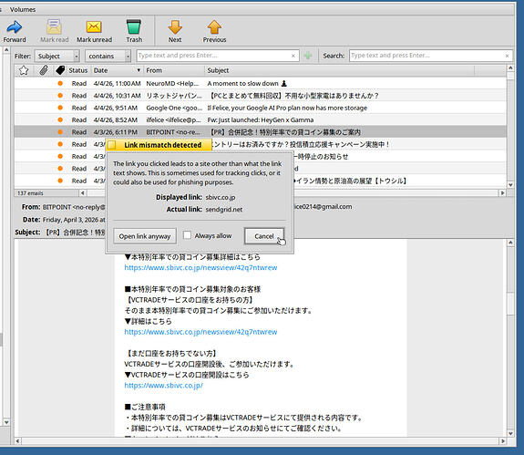Click the email list vertical scrollbar
Screen dimensions: 524x455
point(510,126)
